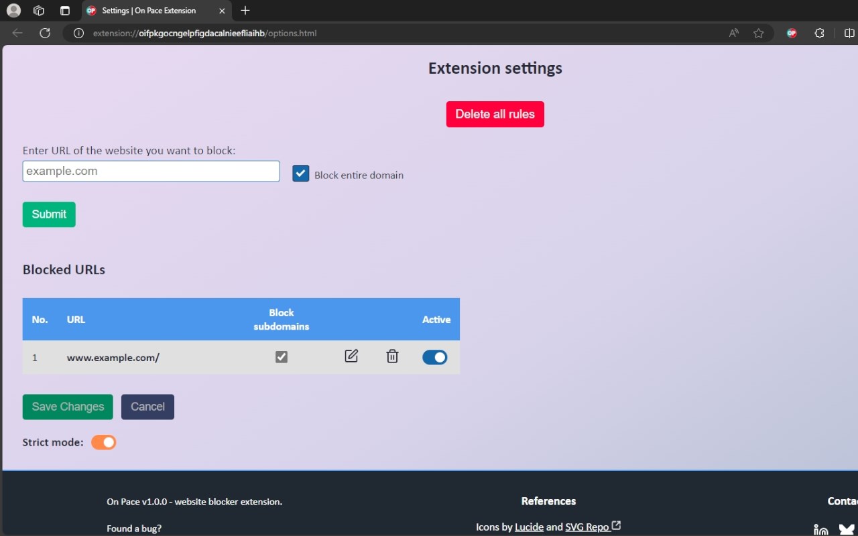This screenshot has height=536, width=858.
Task: Close the Settings | On Pace Extension tab
Action: tap(222, 11)
